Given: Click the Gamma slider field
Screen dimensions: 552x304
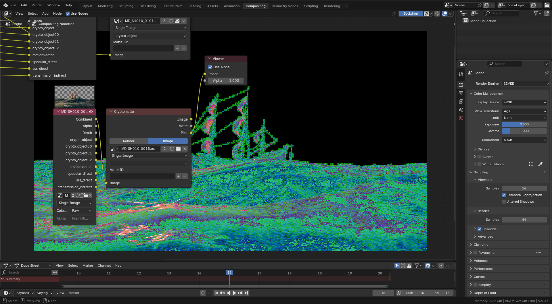Looking at the screenshot, I should tap(524, 131).
